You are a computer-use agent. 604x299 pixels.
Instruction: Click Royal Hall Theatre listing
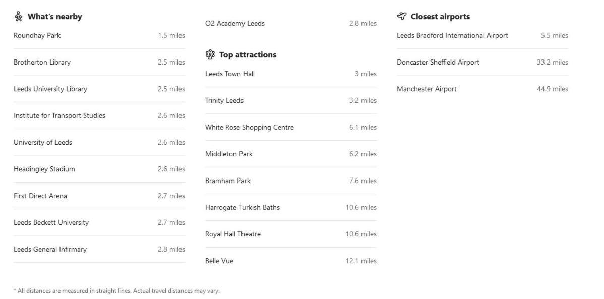(291, 234)
